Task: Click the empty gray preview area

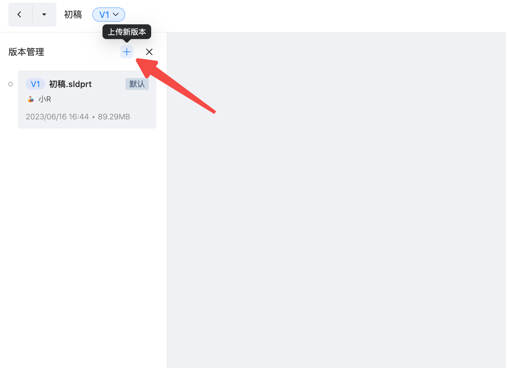Action: pos(336,224)
